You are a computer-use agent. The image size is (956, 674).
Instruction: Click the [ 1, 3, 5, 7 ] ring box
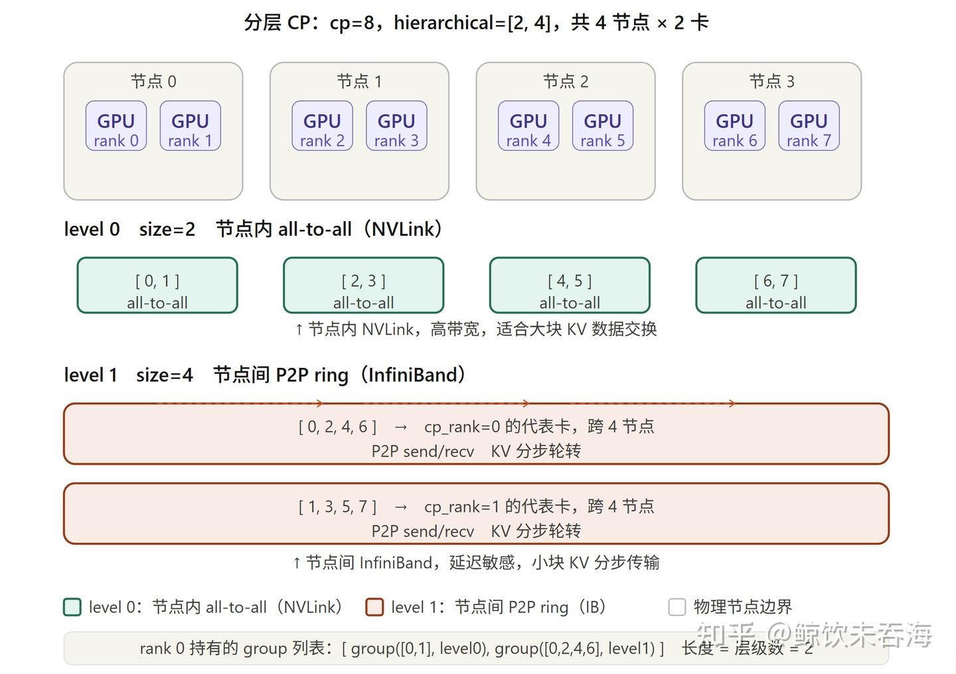476,513
